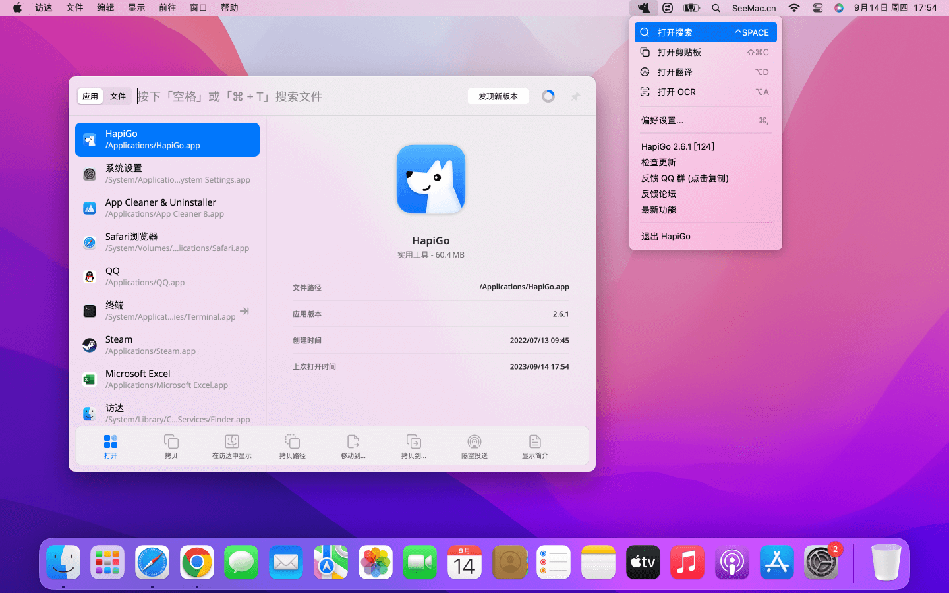Click the search input field
Viewport: 949px width, 593px height.
(297, 96)
